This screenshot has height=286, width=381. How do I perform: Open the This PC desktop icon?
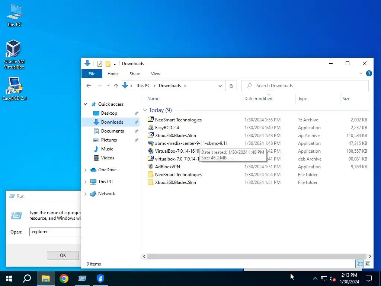click(x=15, y=15)
